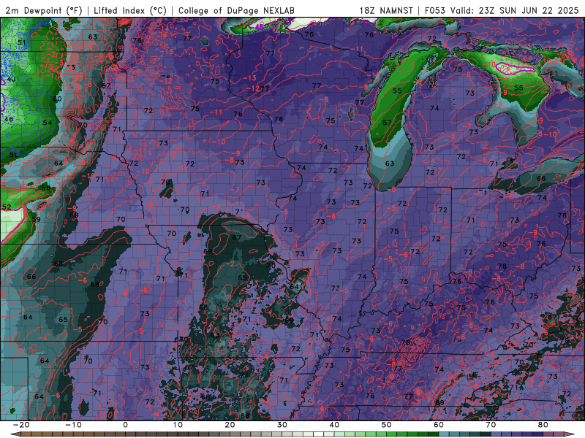Click the "54" dewpoint value in the green area
Screen dimensions: 585x438
48,123
